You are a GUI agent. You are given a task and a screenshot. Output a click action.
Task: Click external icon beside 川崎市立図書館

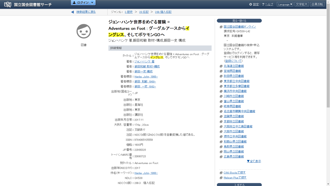tap(221, 96)
